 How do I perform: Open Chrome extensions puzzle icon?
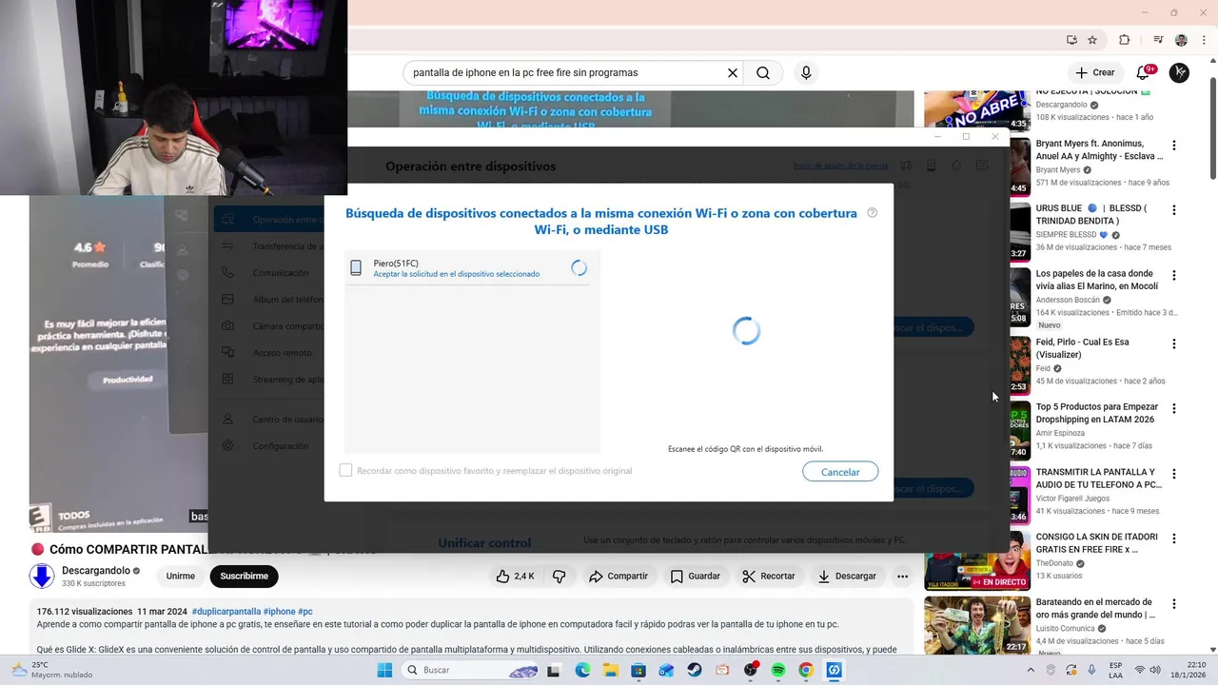click(x=1124, y=40)
